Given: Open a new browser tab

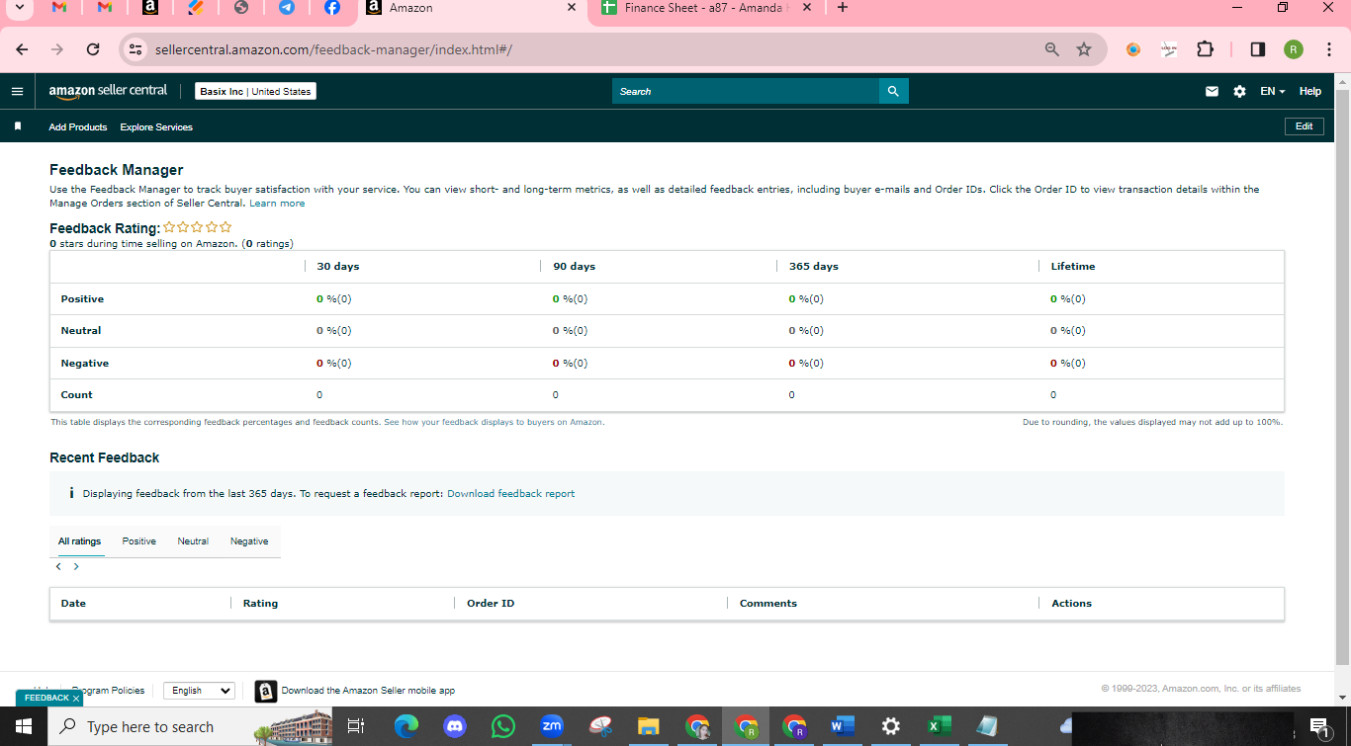Looking at the screenshot, I should pyautogui.click(x=842, y=8).
